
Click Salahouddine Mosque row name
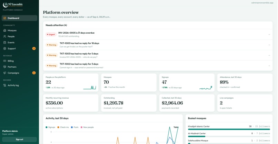click(198, 141)
